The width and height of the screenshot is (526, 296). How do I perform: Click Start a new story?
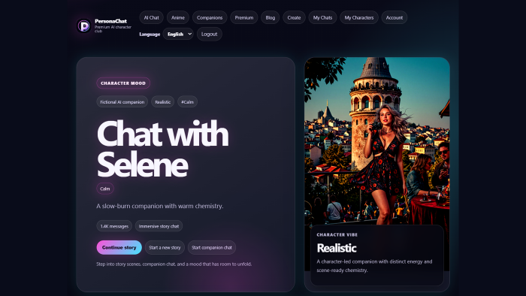(165, 247)
